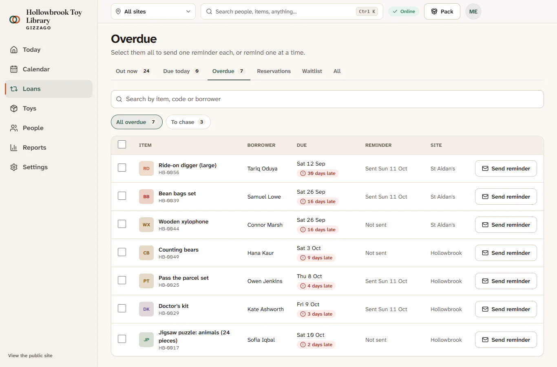Check the Pass the parcel set row
Screen dimensions: 557x367
122,280
